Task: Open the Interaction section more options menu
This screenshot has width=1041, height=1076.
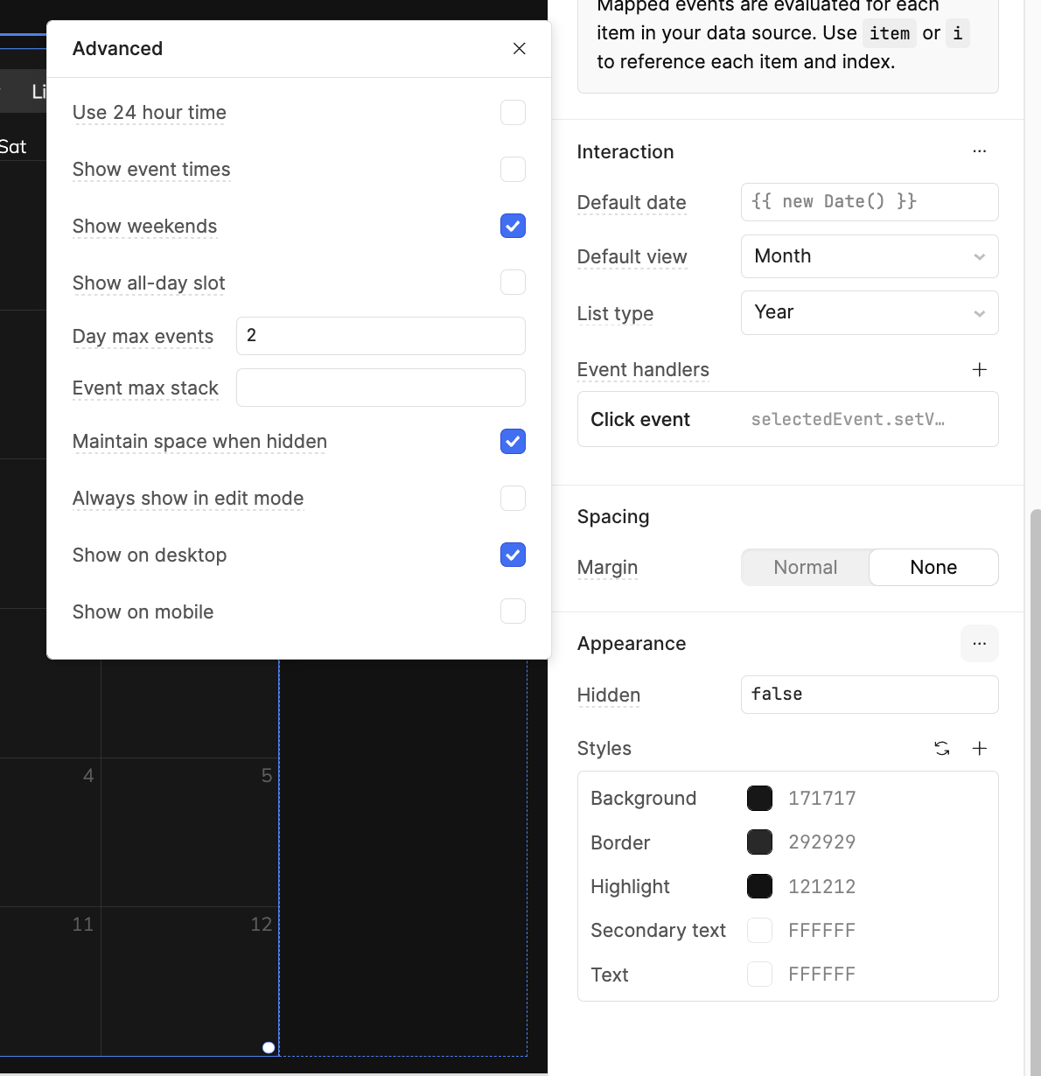Action: (x=979, y=151)
